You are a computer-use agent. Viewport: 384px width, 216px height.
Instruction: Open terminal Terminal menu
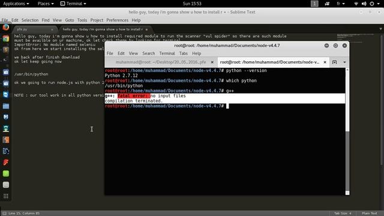point(167,53)
